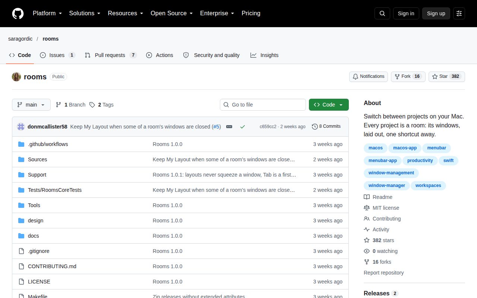477x298 pixels.
Task: Click the Sign in button
Action: 406,13
